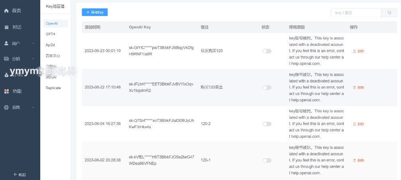Click the remark 120-1

206,160
